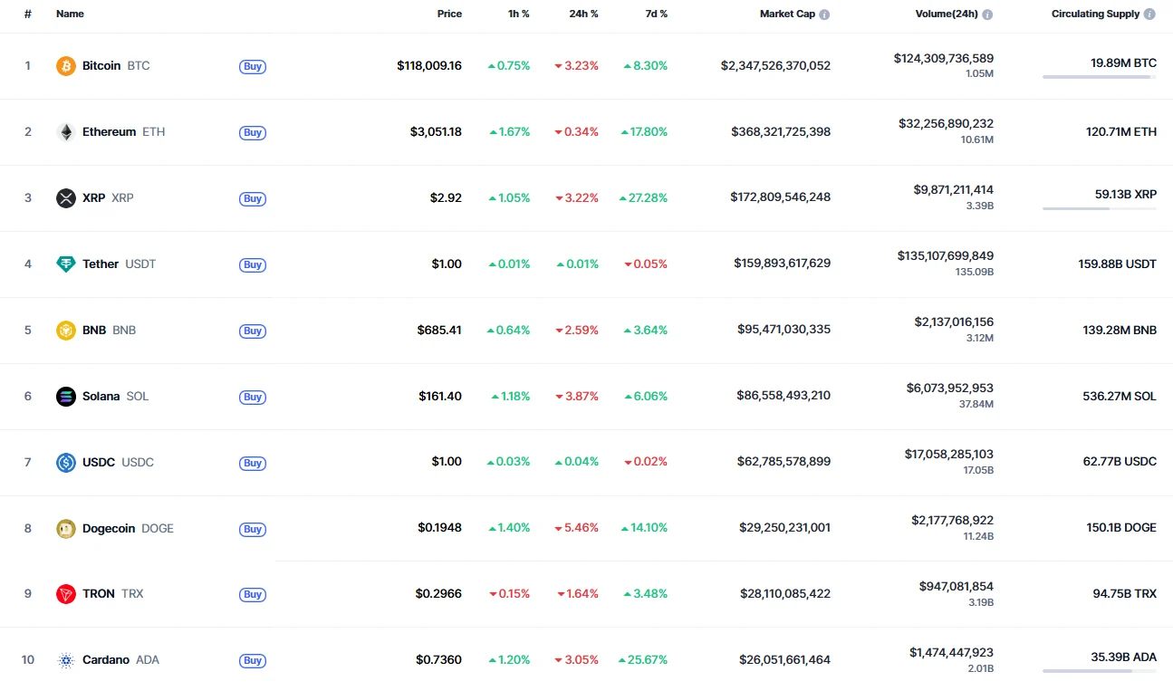Viewport: 1173px width, 691px height.
Task: Click the Bitcoin logo icon
Action: coord(65,66)
